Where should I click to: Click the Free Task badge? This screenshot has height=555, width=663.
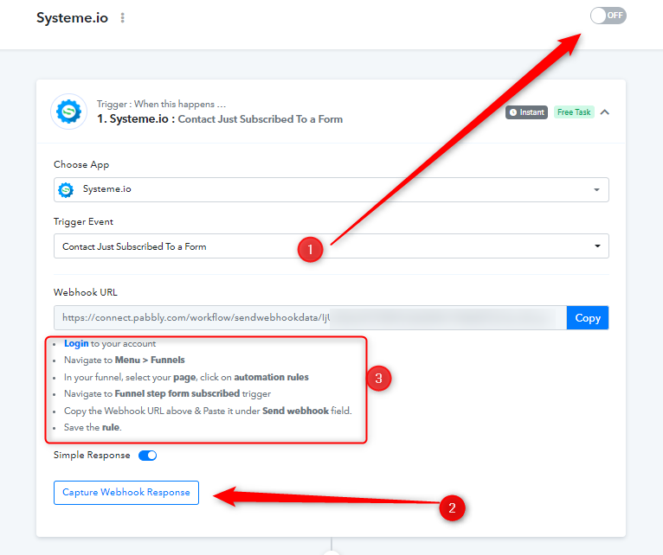click(574, 112)
